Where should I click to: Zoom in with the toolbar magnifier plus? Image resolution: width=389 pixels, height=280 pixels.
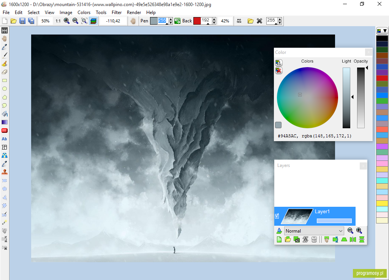coord(66,21)
